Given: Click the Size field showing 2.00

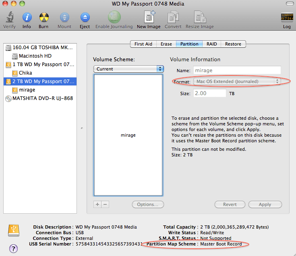Looking at the screenshot, I should point(210,94).
